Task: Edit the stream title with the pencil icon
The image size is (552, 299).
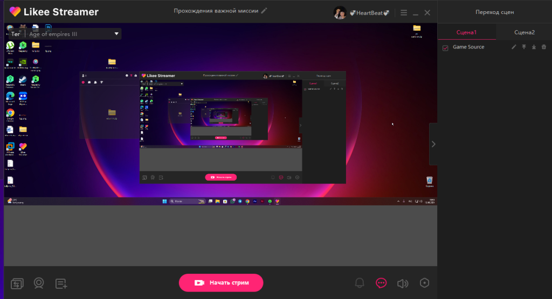Action: tap(264, 11)
